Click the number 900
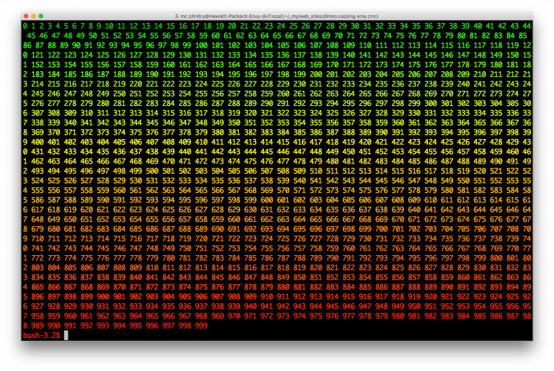Viewport: 554px width, 371px height. 103,297
